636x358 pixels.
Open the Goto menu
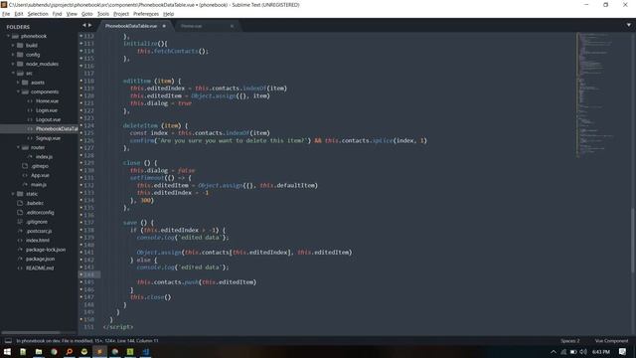pos(86,14)
